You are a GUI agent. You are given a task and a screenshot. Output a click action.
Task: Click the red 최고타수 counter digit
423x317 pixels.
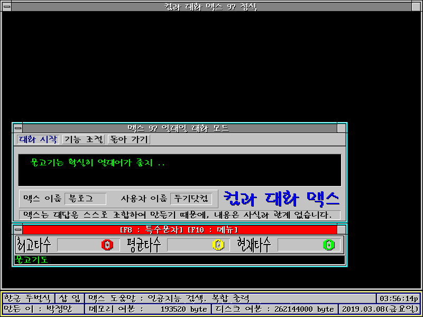point(107,245)
